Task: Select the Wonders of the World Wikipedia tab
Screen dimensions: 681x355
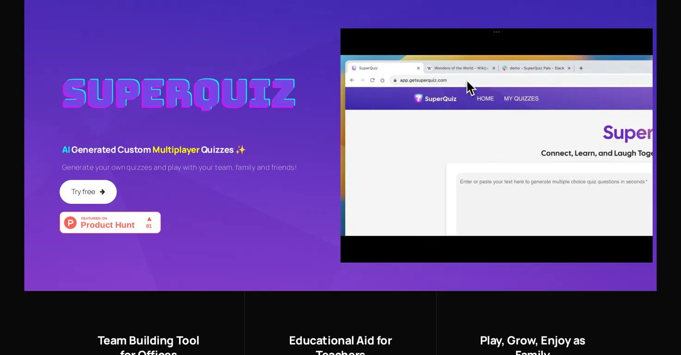Action: coord(461,68)
